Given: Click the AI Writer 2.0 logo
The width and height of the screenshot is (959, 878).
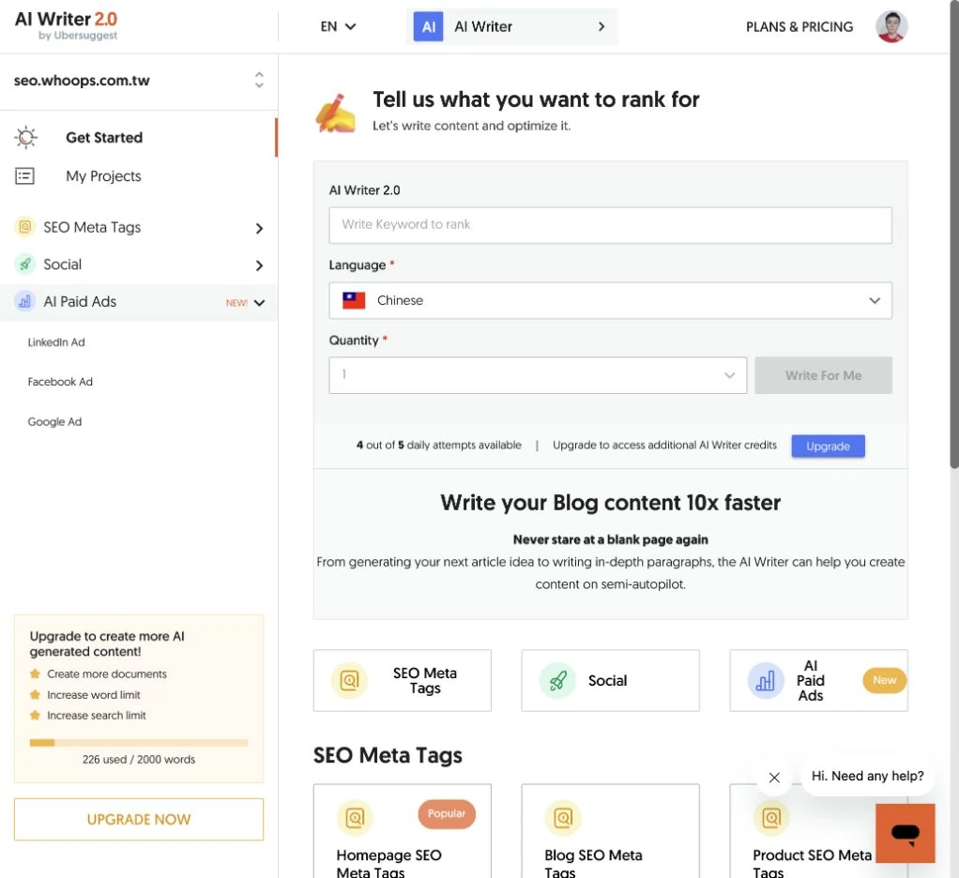Looking at the screenshot, I should [x=66, y=25].
